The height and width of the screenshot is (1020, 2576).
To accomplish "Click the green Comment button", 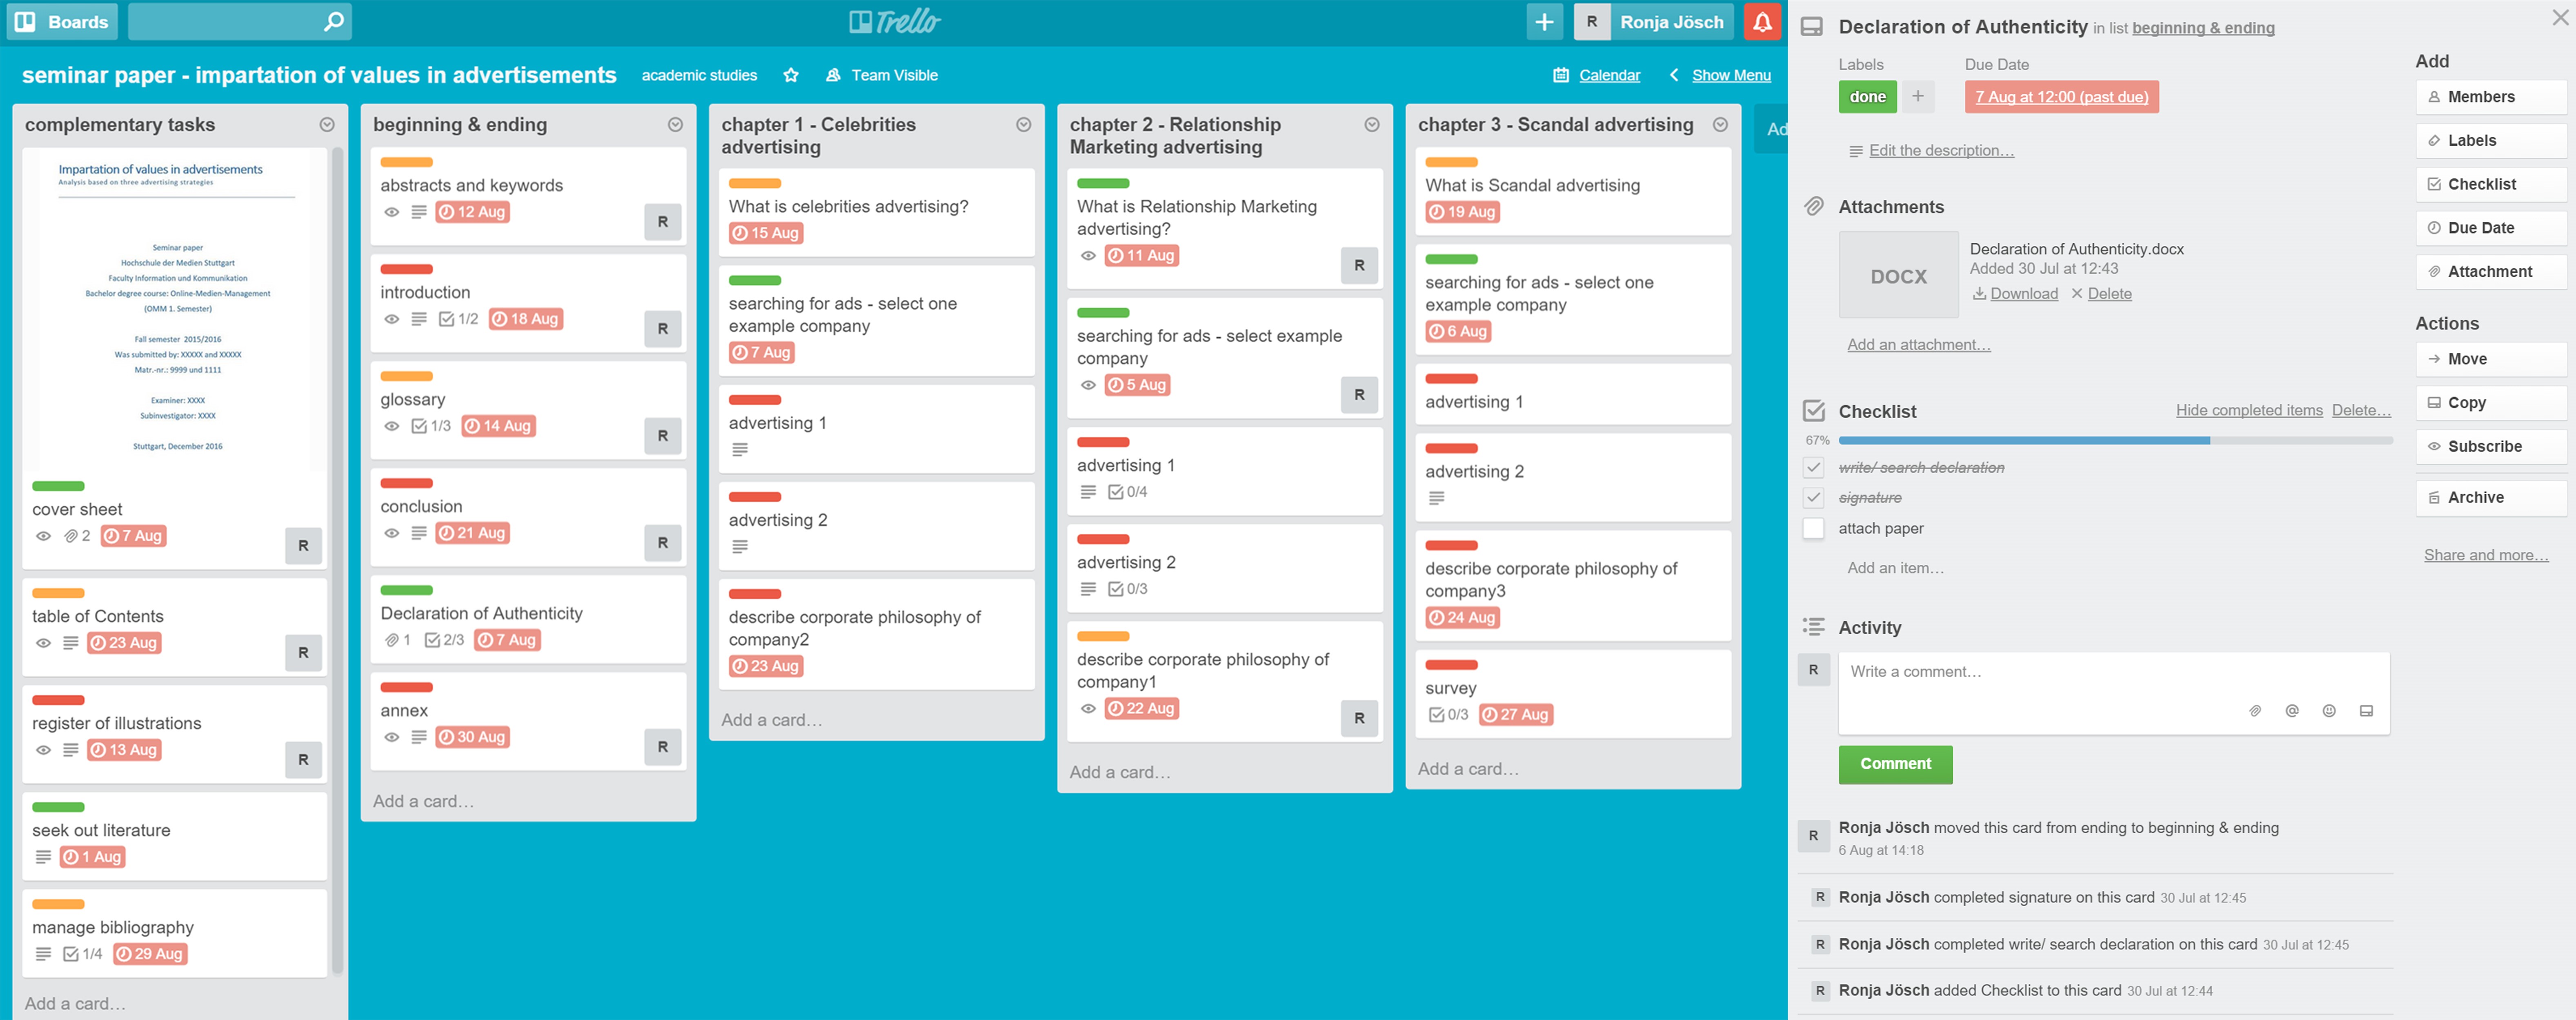I will tap(1895, 764).
